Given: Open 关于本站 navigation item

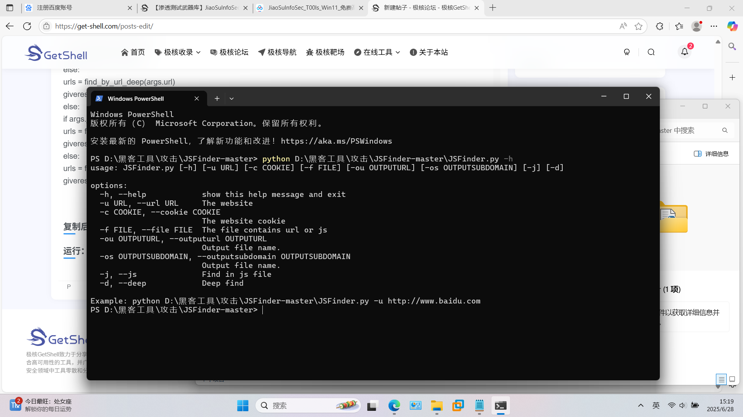Looking at the screenshot, I should (x=429, y=52).
